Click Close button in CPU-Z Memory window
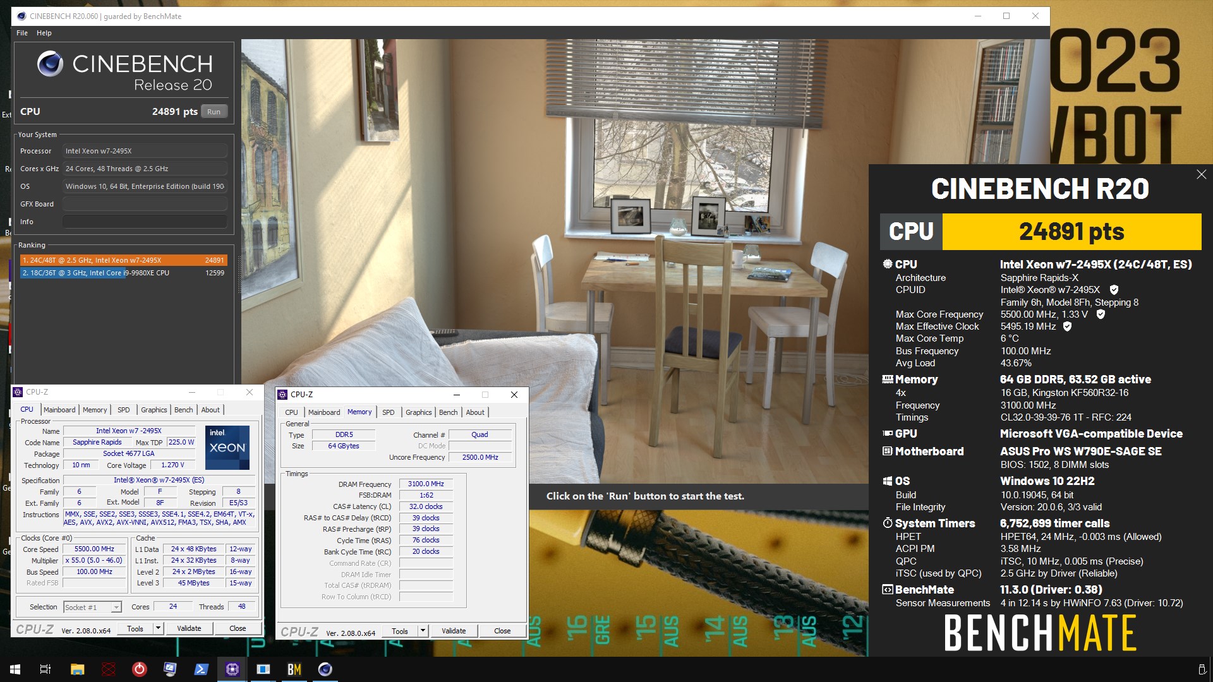This screenshot has width=1213, height=682. pos(502,631)
